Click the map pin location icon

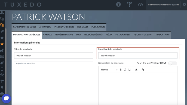(2, 88)
